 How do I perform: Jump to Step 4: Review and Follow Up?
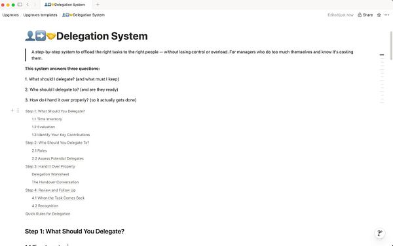coord(50,190)
